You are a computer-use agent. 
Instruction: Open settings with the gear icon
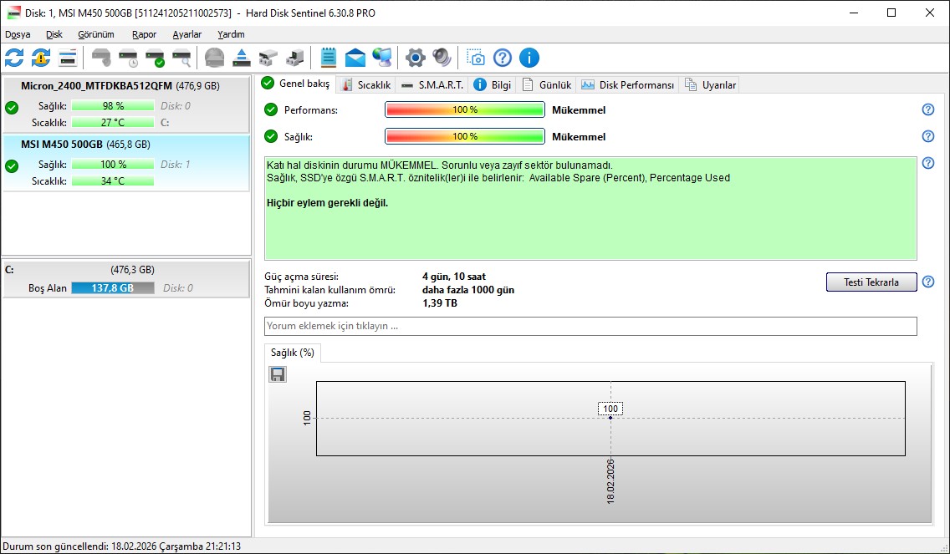[x=415, y=58]
